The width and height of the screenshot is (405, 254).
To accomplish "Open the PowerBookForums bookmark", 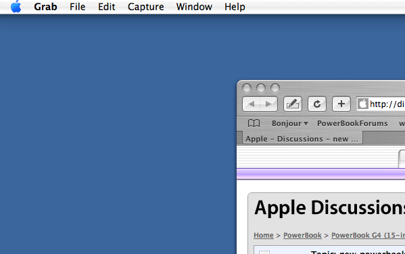I will pyautogui.click(x=352, y=123).
